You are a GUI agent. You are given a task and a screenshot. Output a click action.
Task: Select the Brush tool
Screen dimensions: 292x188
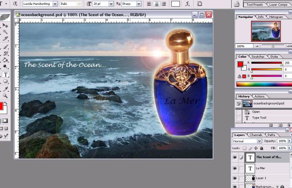[5, 47]
